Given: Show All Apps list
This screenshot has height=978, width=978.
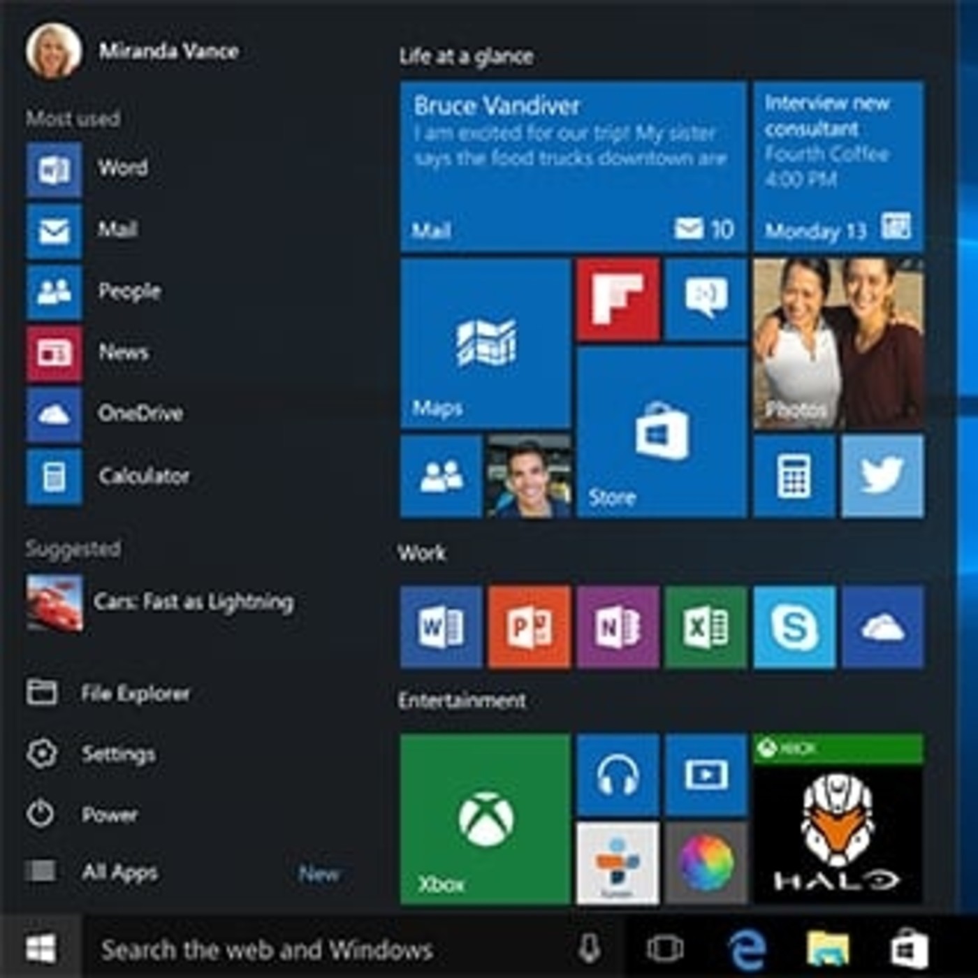Looking at the screenshot, I should pyautogui.click(x=92, y=872).
